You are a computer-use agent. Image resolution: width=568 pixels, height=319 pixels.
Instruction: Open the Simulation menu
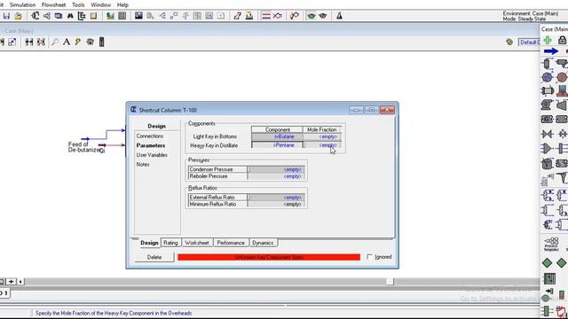(22, 4)
